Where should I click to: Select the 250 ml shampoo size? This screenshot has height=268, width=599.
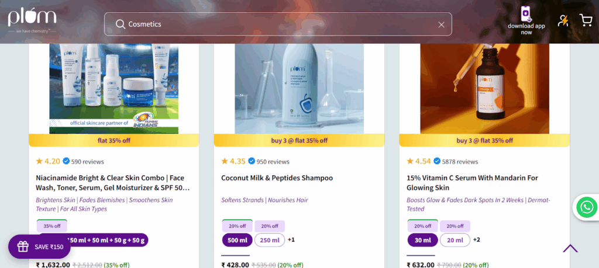click(x=270, y=240)
